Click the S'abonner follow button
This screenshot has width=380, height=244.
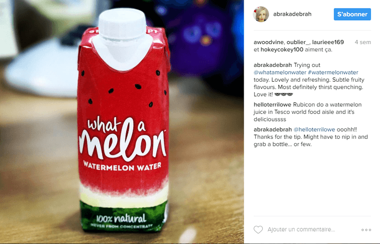coord(352,14)
